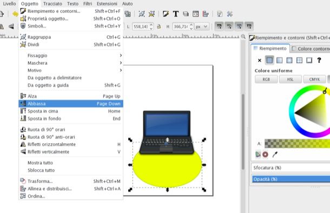The height and width of the screenshot is (213, 330).
Task: Click the height H input field
Action: pos(181,26)
